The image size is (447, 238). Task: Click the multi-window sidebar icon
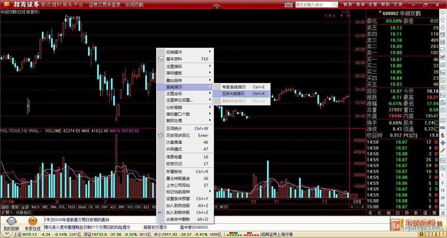(x=442, y=65)
